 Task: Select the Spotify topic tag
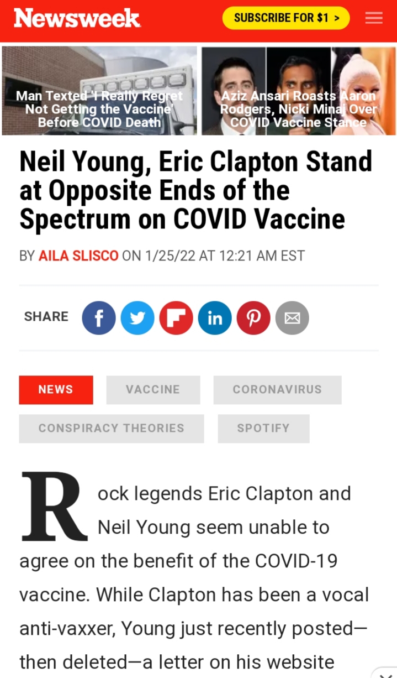coord(263,429)
